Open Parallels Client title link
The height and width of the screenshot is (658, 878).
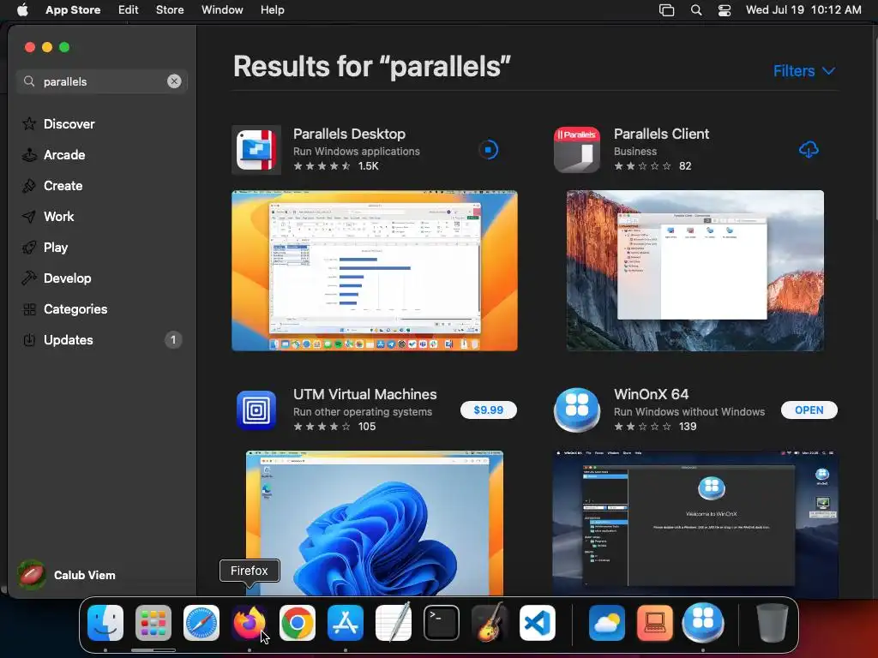point(661,134)
